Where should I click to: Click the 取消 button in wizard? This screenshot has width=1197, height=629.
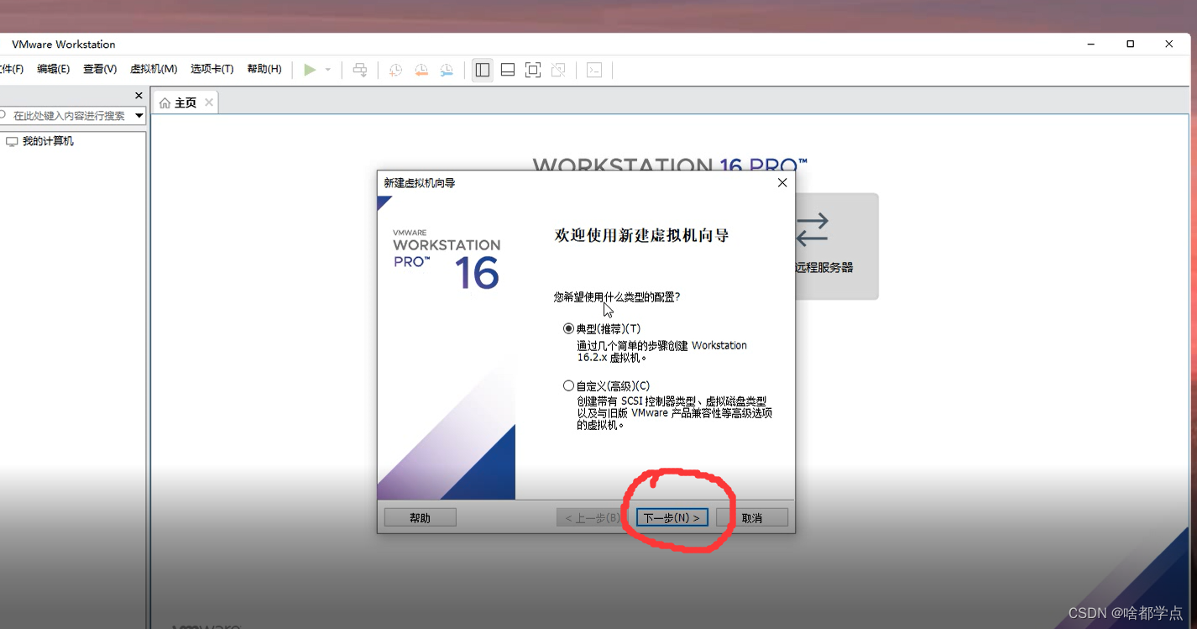[x=752, y=517]
